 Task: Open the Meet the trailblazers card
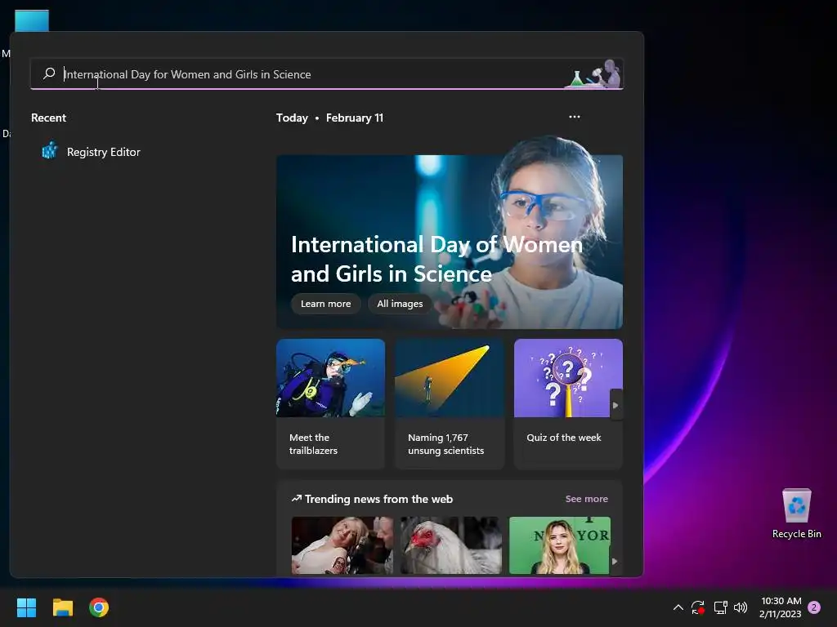[x=330, y=403]
